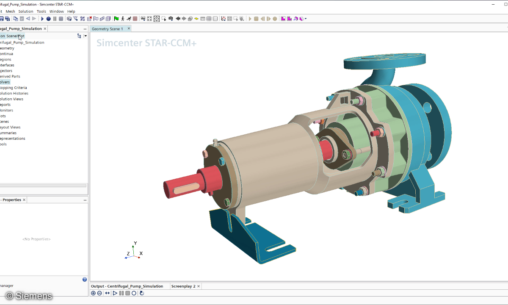Image resolution: width=508 pixels, height=305 pixels.
Task: Open the dropdown arrow beside Scene/Plot
Action: 85,36
